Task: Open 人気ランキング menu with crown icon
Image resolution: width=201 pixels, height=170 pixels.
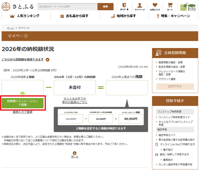Action: point(25,16)
